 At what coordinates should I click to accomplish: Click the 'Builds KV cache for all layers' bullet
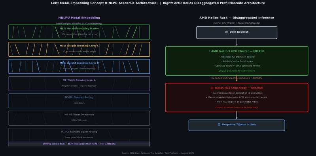click(237, 61)
